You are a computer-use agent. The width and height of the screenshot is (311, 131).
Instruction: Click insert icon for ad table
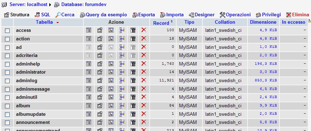pyautogui.click(x=122, y=47)
